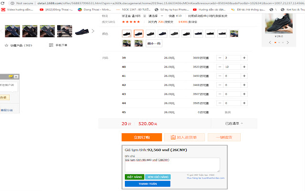Image resolution: width=305 pixels, height=191 pixels.
Task: Click the green ĐẶT HÀNG button
Action: click(x=134, y=177)
